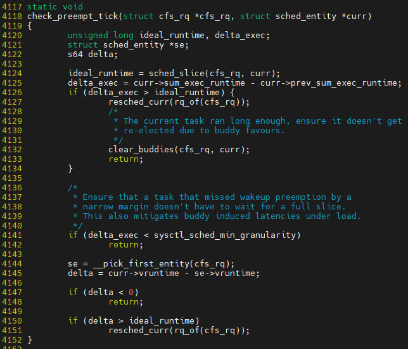This screenshot has width=408, height=349.
Task: Click the 'static void' keywords
Action: pos(55,7)
